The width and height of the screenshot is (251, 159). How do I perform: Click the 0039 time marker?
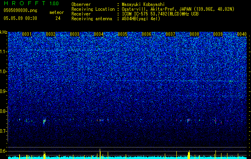(x=218, y=34)
